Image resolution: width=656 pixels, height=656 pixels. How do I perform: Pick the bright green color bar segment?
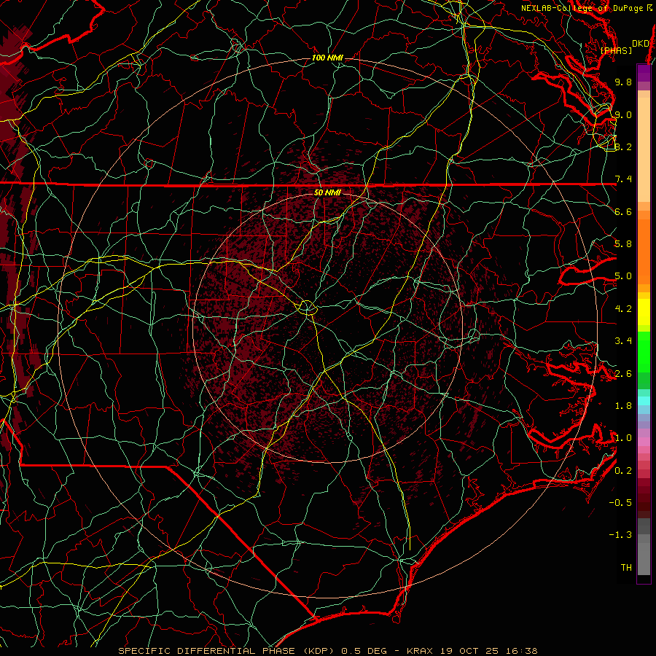[x=644, y=351]
